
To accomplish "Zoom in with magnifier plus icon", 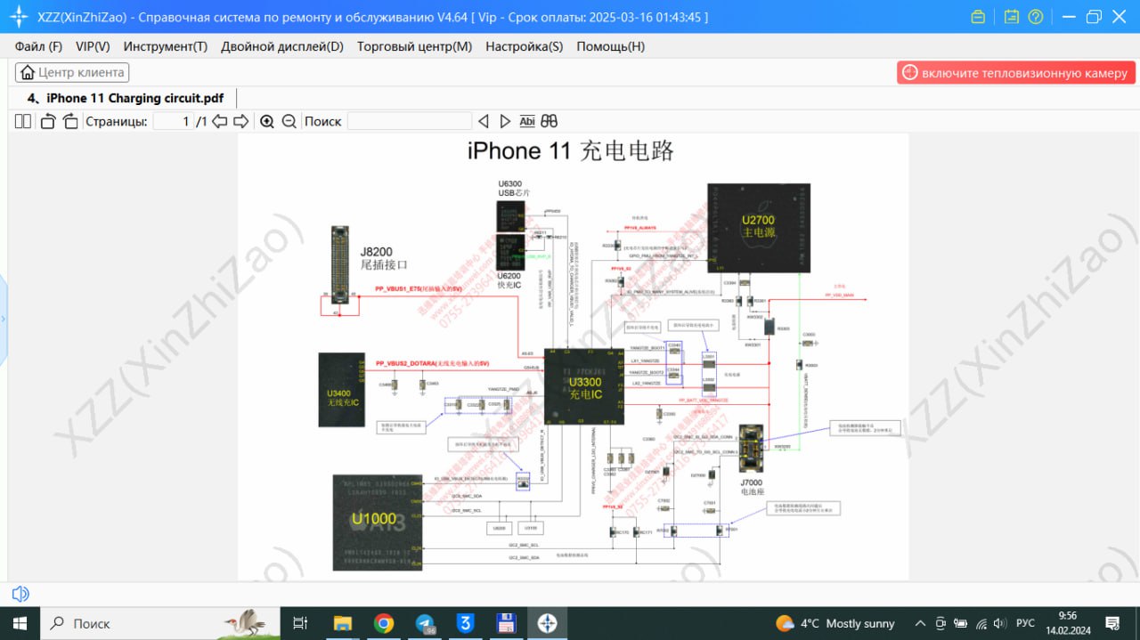I will (x=267, y=121).
